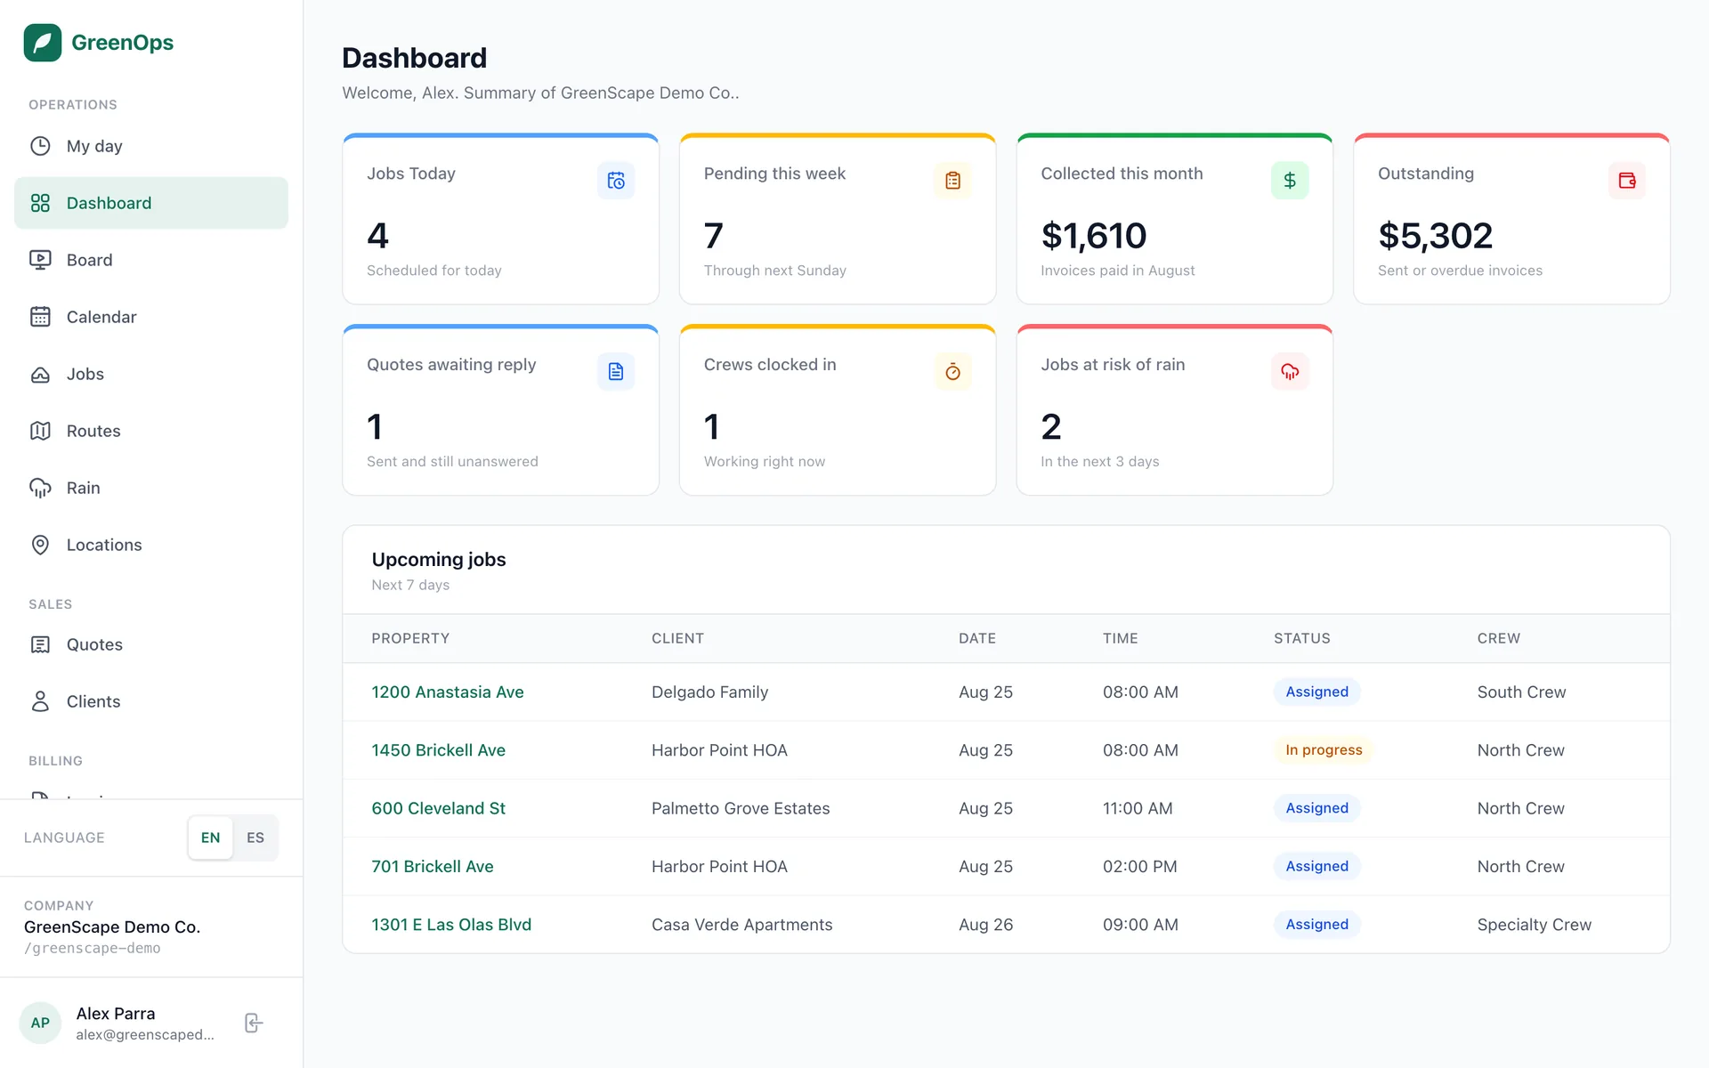Click the My day clock icon
This screenshot has height=1068, width=1709.
40,146
